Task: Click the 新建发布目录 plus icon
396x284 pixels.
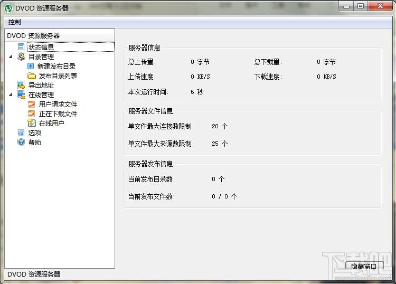Action: [31, 66]
